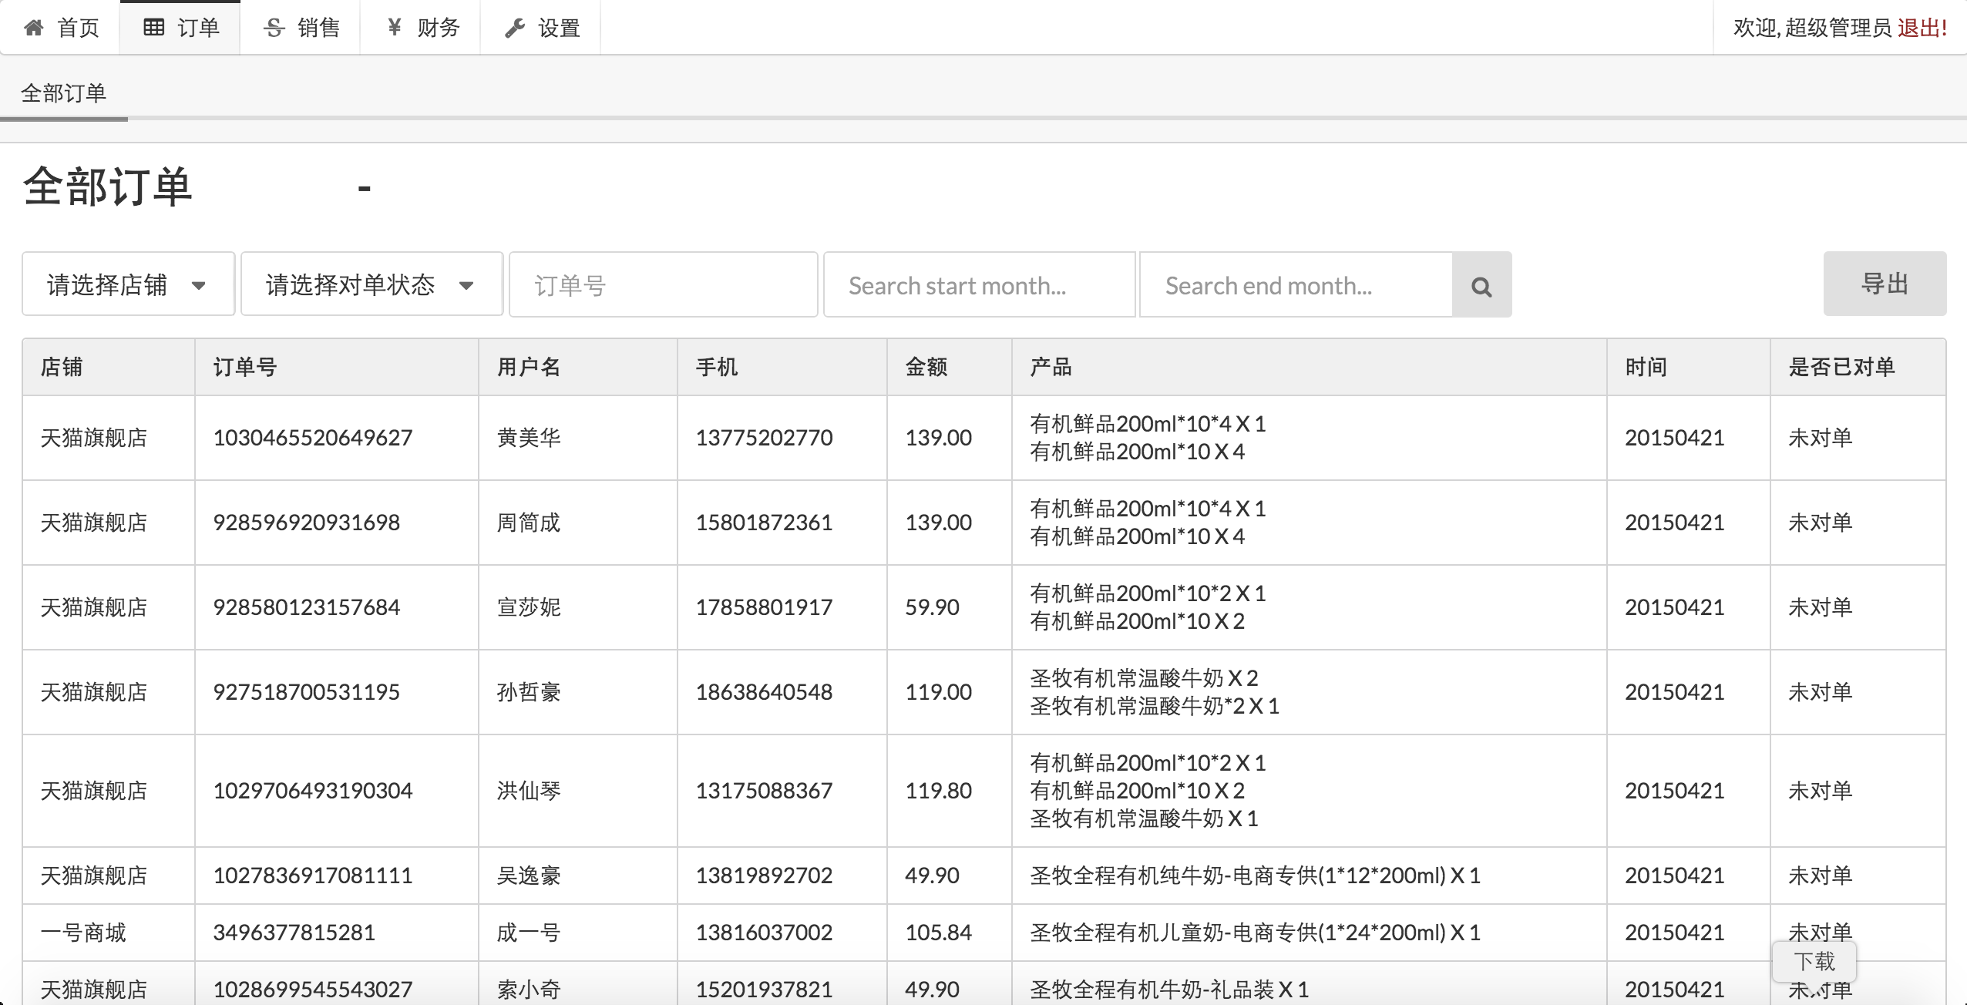Export orders with the 导出 button
1967x1005 pixels.
1884,284
